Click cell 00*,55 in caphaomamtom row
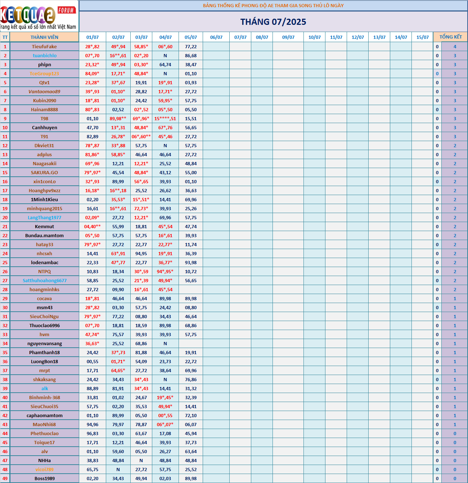 point(165,415)
